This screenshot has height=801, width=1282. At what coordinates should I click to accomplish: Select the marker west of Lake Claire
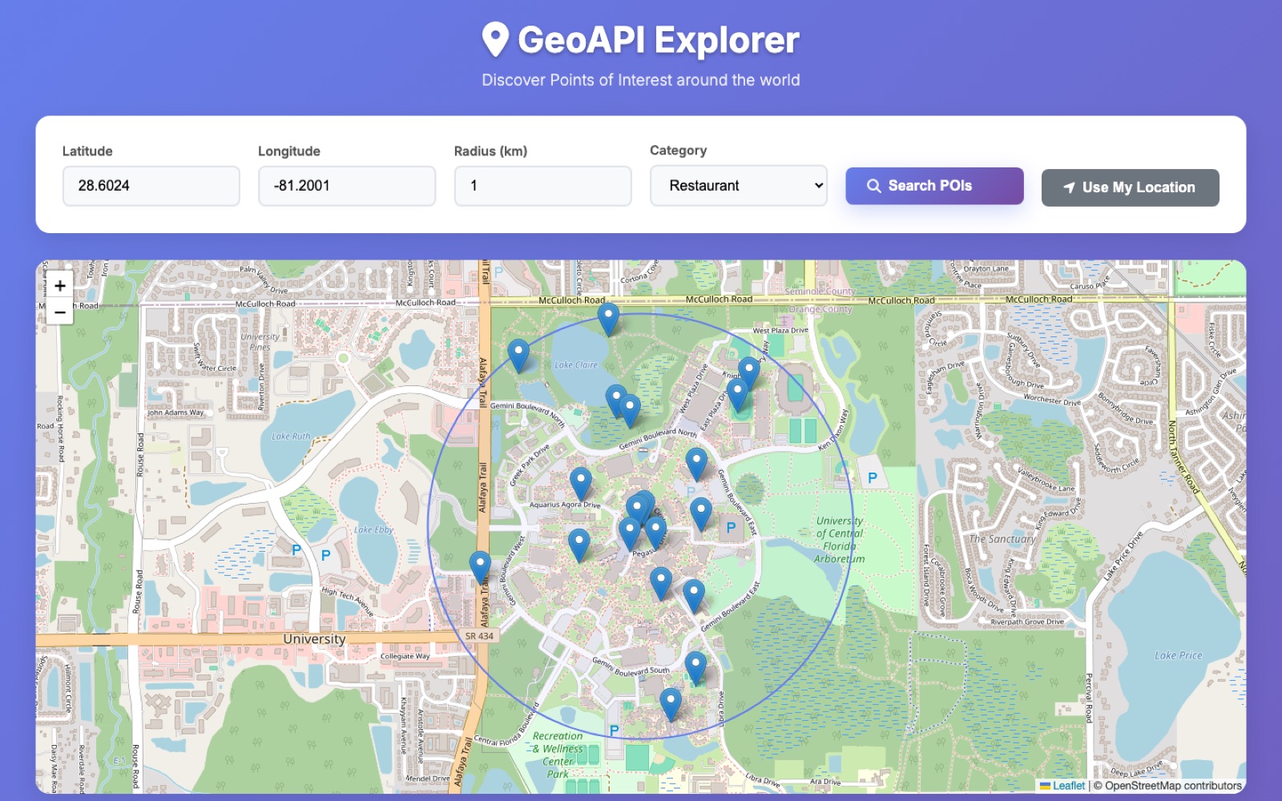[x=518, y=356]
